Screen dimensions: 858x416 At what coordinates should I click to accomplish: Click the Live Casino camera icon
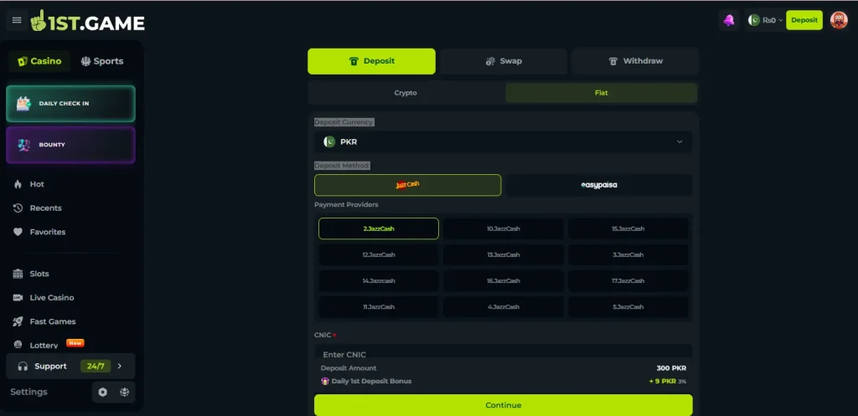point(18,297)
